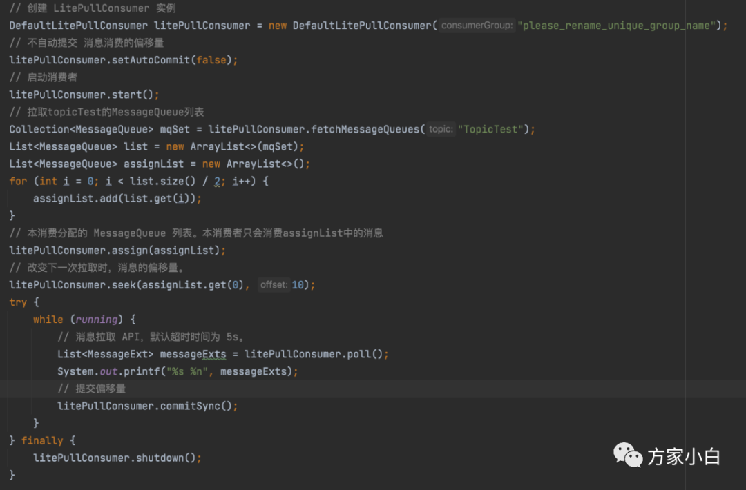This screenshot has height=490, width=746.
Task: Click the finally keyword
Action: [42, 440]
